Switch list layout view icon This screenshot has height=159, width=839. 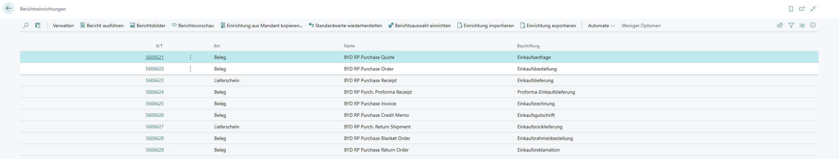(x=802, y=26)
